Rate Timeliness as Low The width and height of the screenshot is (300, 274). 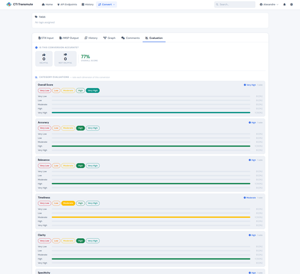(x=56, y=203)
